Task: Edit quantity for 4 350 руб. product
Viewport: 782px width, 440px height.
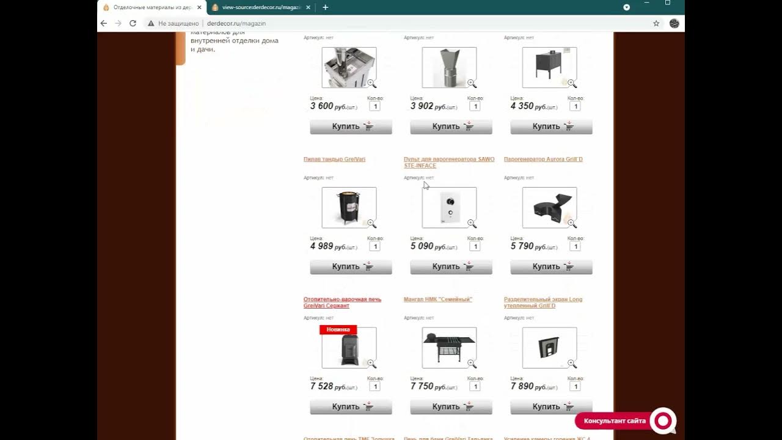Action: [x=575, y=106]
